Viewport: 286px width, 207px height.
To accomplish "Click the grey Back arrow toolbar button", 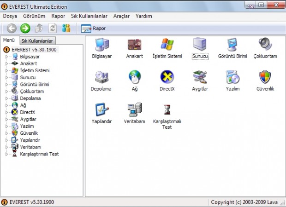I will click(x=12, y=29).
